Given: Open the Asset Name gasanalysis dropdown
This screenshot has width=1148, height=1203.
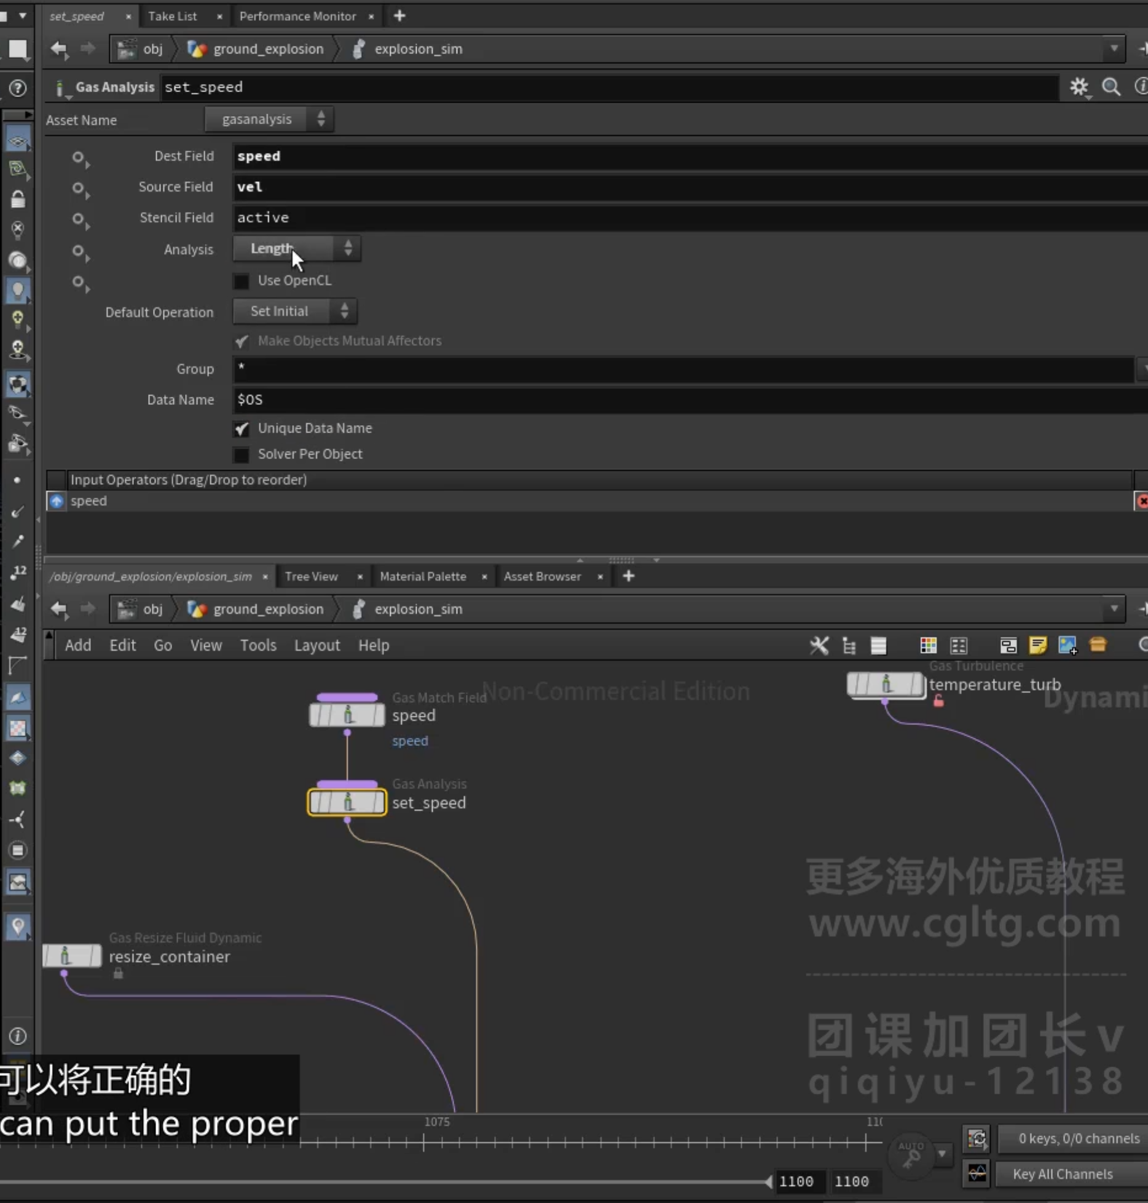Looking at the screenshot, I should (x=269, y=119).
